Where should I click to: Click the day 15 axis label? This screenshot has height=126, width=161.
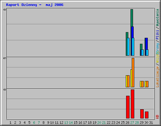click(75, 123)
